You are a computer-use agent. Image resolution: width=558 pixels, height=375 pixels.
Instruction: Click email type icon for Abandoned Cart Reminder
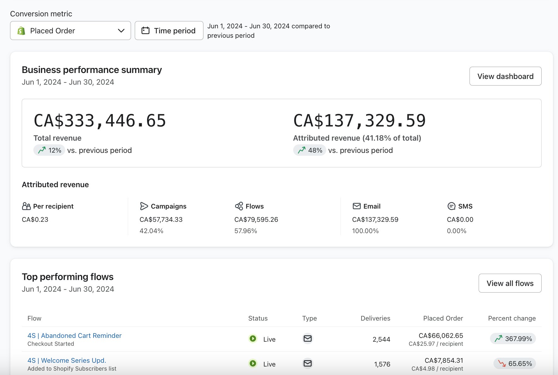click(x=308, y=339)
